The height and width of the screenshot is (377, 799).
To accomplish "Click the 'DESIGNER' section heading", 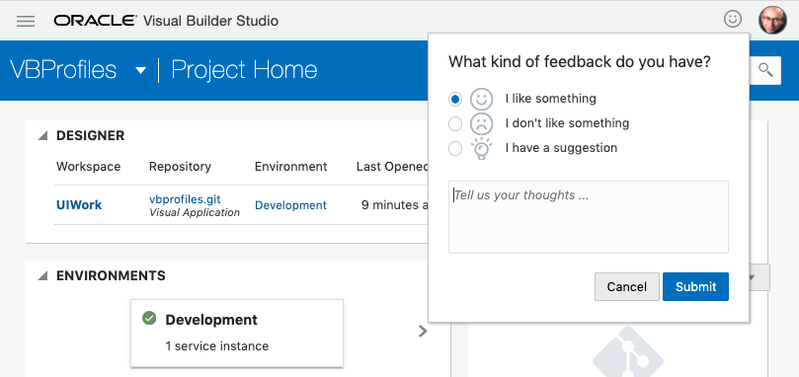I will (x=90, y=136).
